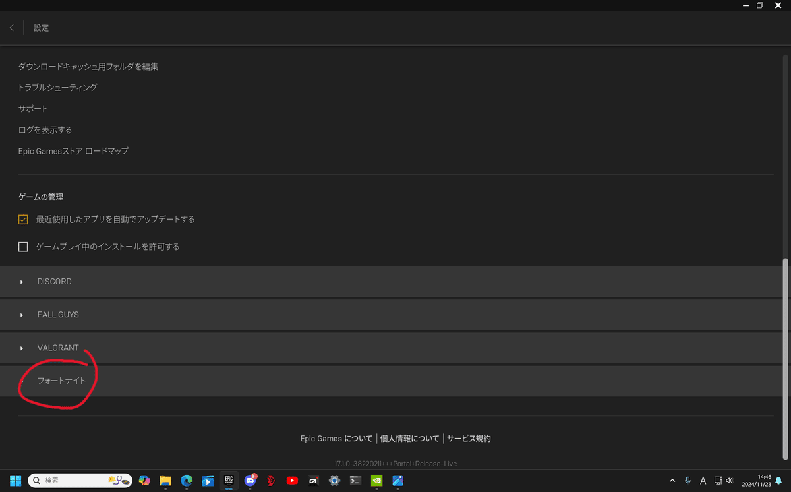The image size is (791, 492).
Task: Uncheck 最近使用したアプリを自動でアップデートする checkbox
Action: click(23, 219)
